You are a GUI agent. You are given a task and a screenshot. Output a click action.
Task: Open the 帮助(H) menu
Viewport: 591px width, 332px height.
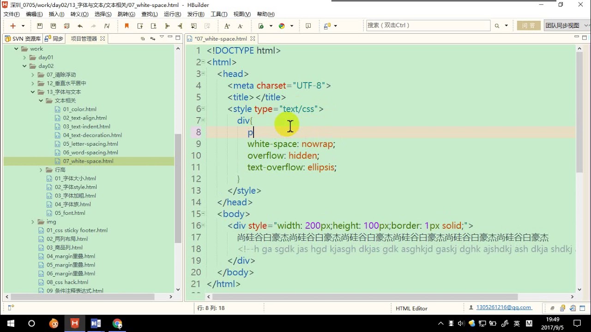[265, 14]
